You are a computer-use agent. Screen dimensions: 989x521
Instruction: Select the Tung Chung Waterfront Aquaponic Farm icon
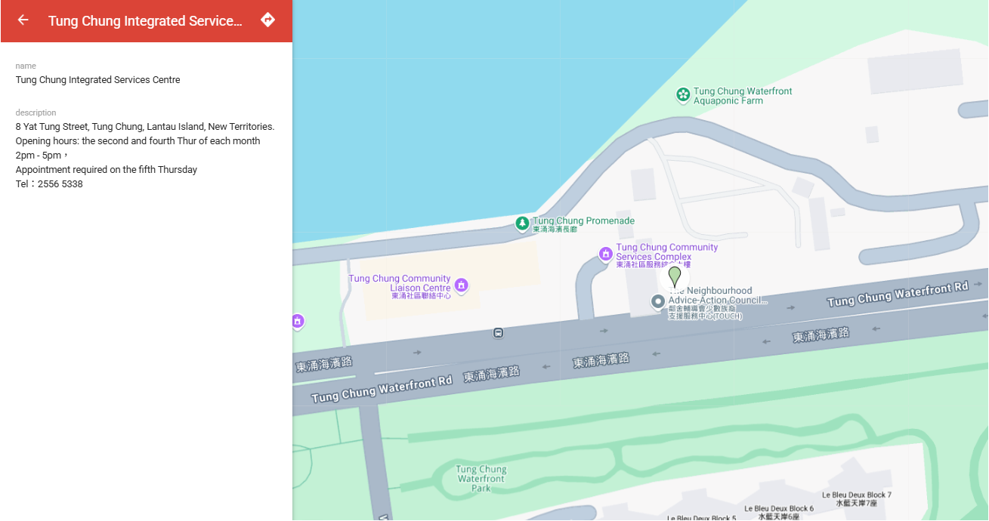683,95
